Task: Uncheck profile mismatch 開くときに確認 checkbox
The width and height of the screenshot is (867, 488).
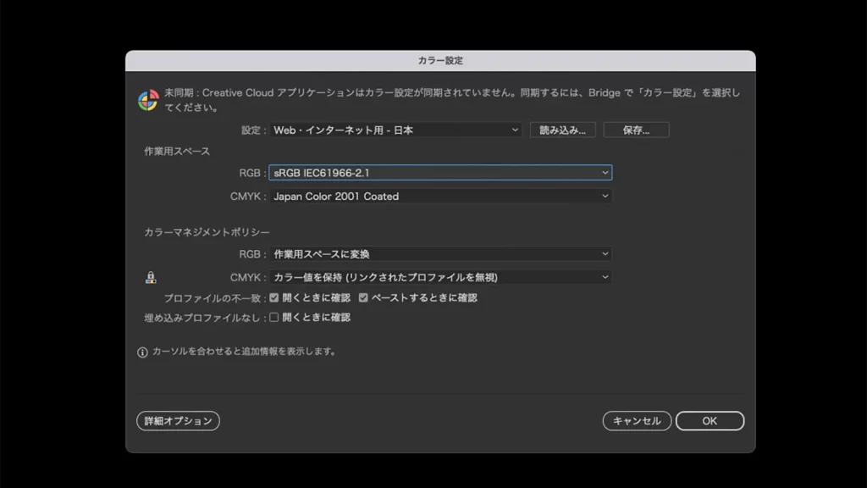Action: [x=274, y=297]
